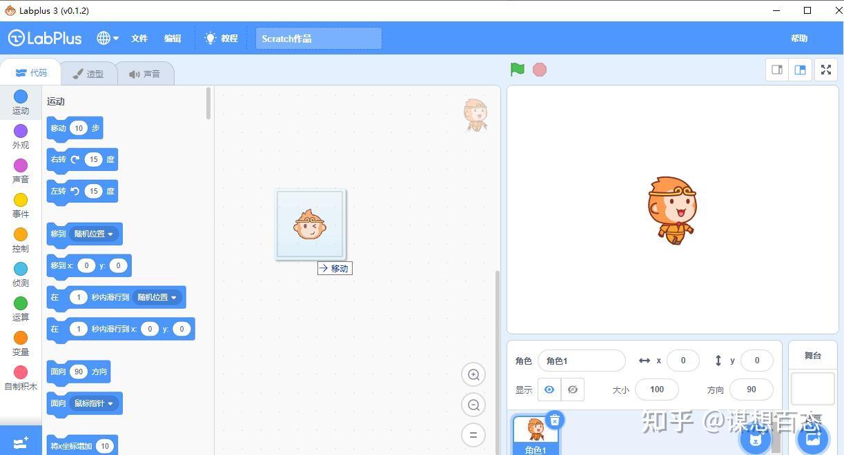
Task: Click the add-backdrop image button
Action: click(x=812, y=438)
